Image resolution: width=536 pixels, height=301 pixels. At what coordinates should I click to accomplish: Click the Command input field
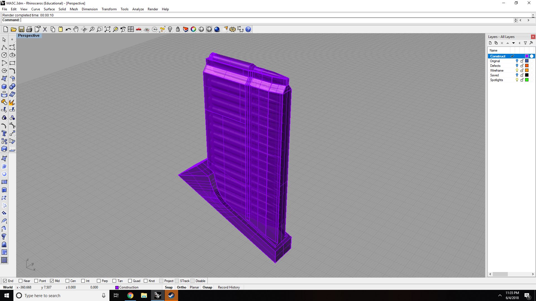click(x=267, y=20)
